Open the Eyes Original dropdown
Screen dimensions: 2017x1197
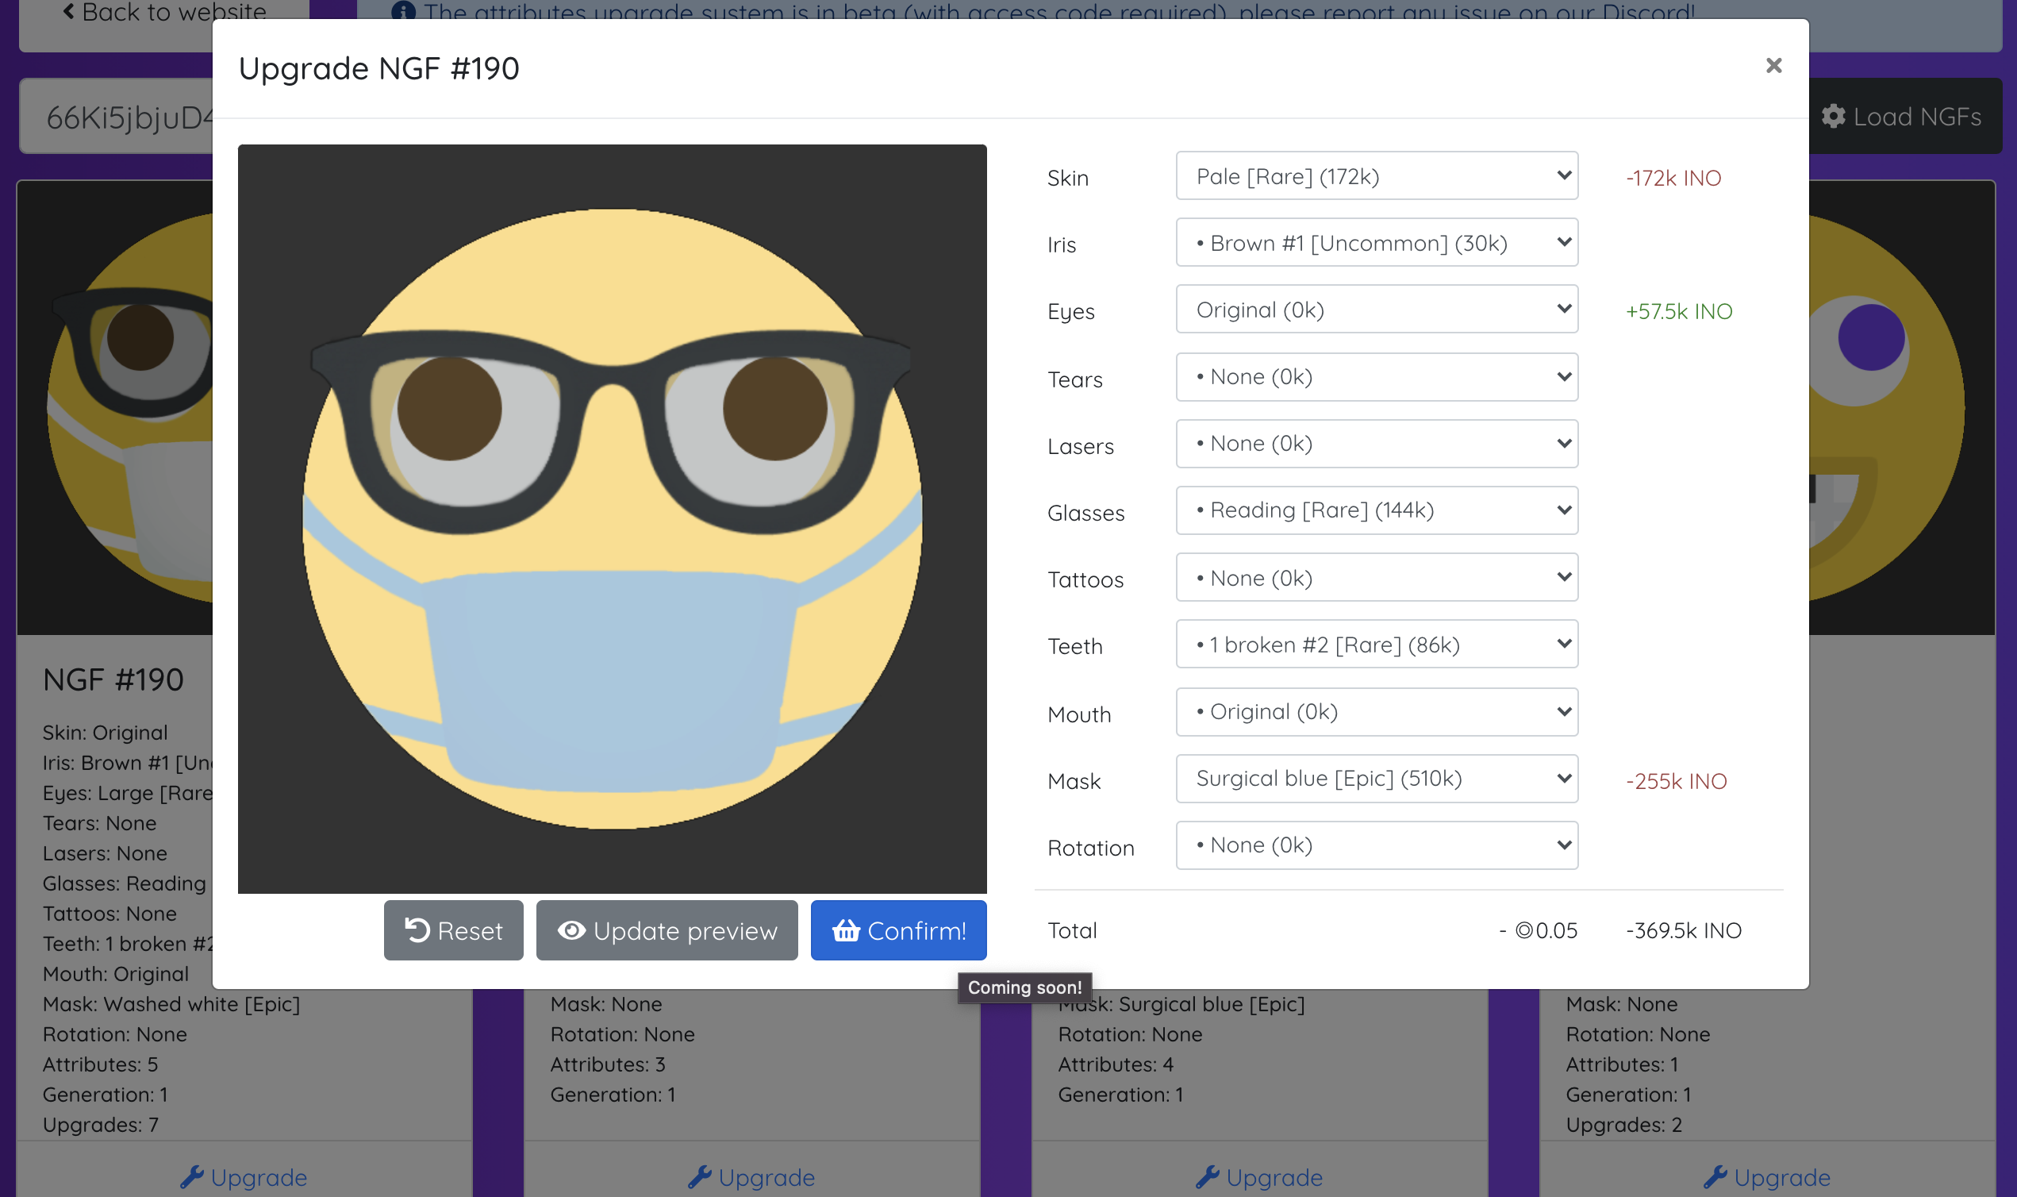[x=1376, y=310]
